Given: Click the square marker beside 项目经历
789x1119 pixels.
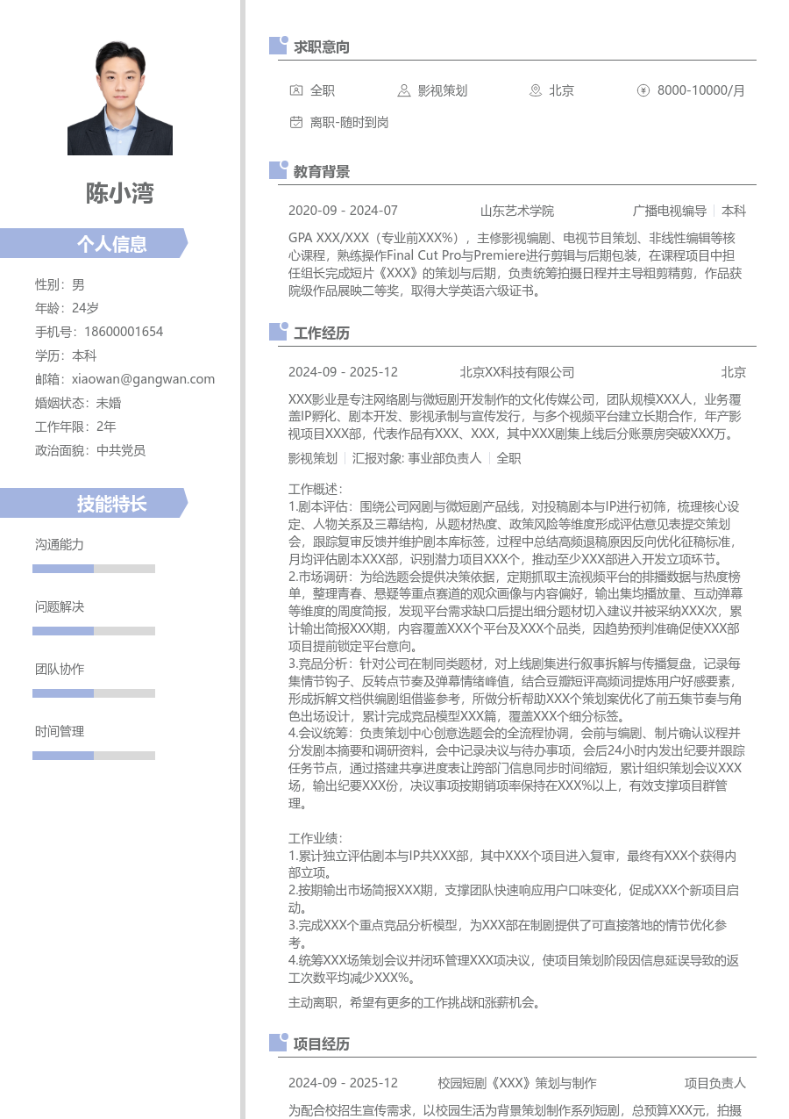Looking at the screenshot, I should point(278,1043).
